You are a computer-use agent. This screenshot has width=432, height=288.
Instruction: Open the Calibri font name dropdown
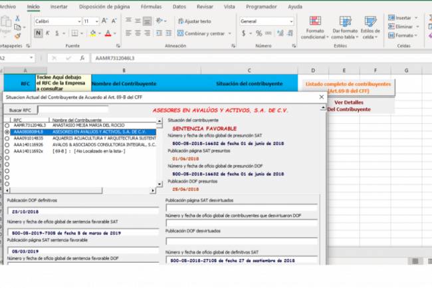79,21
